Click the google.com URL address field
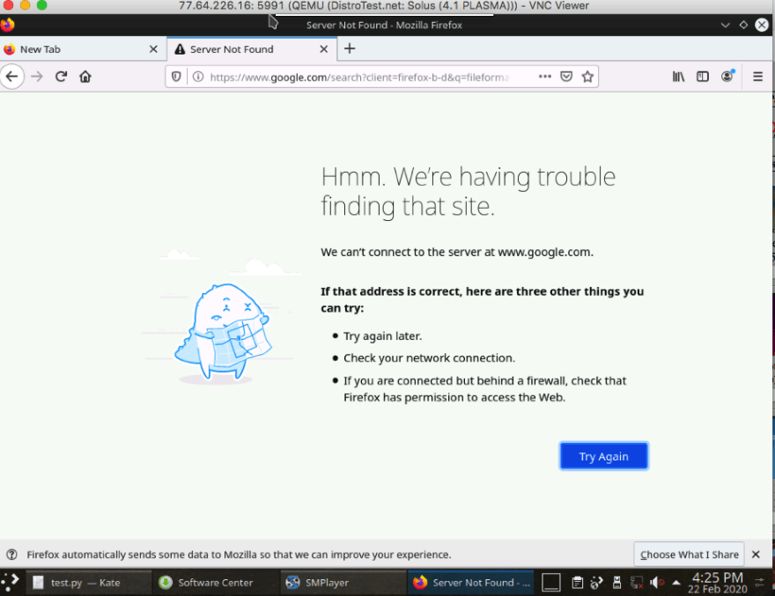The height and width of the screenshot is (596, 775). coord(360,77)
